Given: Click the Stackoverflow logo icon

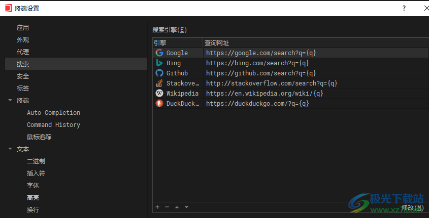Looking at the screenshot, I should (x=159, y=83).
